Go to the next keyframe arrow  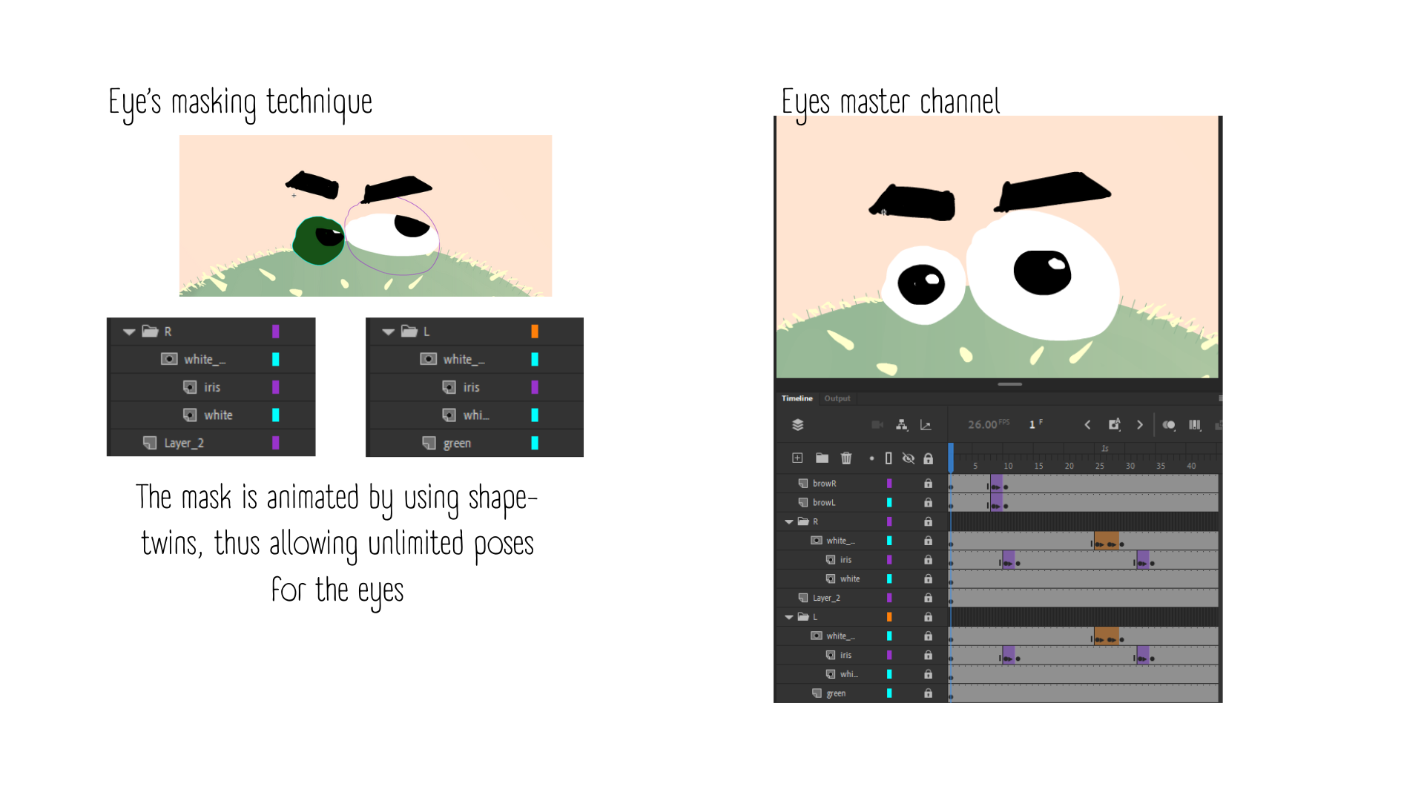click(x=1140, y=425)
